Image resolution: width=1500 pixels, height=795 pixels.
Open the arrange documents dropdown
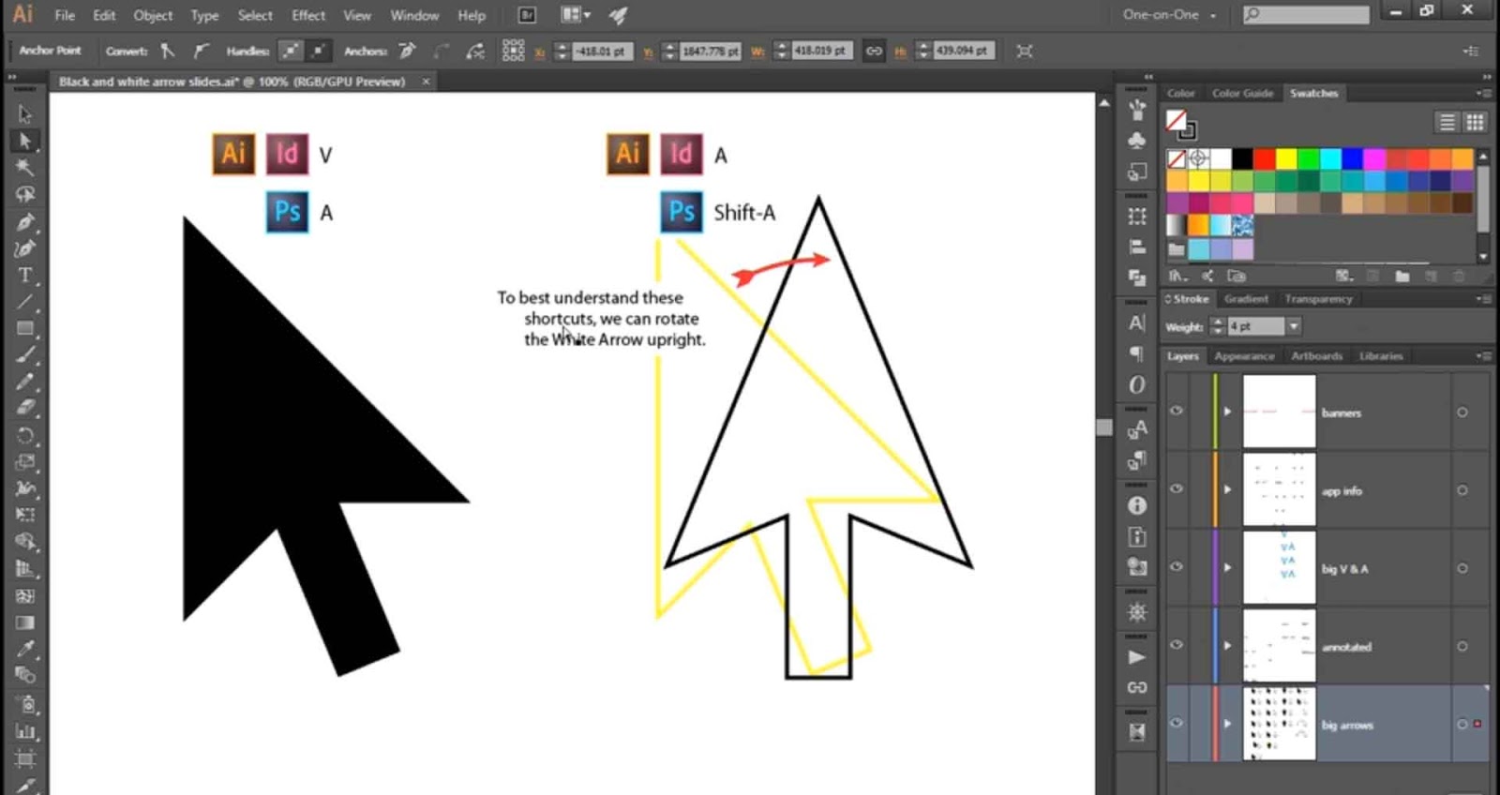click(575, 15)
